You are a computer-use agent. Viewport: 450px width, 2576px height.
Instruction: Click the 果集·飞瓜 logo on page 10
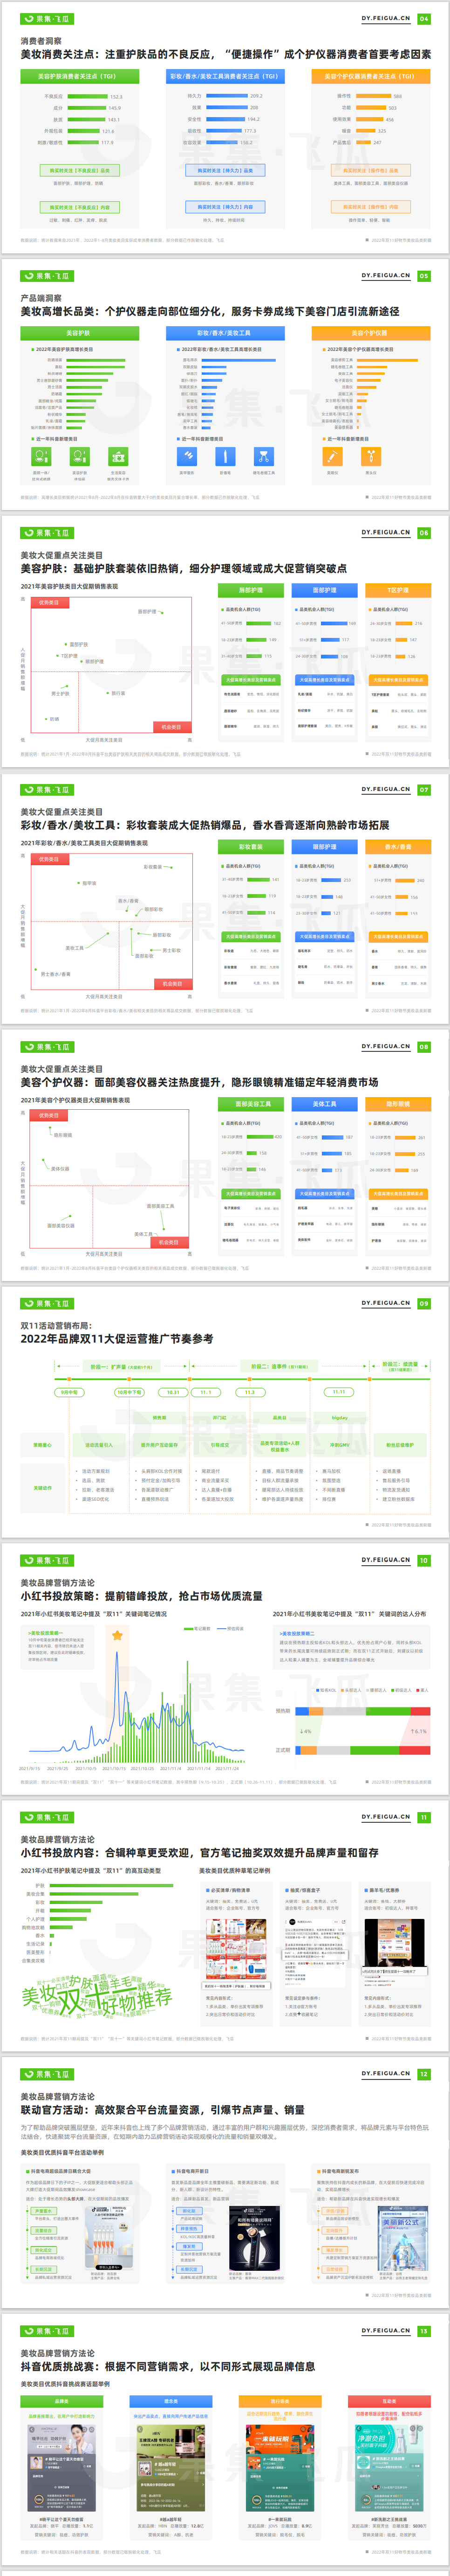(47, 1561)
